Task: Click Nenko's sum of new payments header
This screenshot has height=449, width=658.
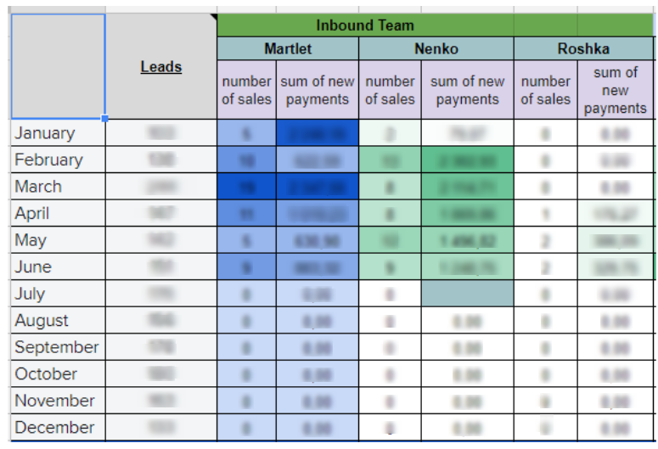Action: 467,90
